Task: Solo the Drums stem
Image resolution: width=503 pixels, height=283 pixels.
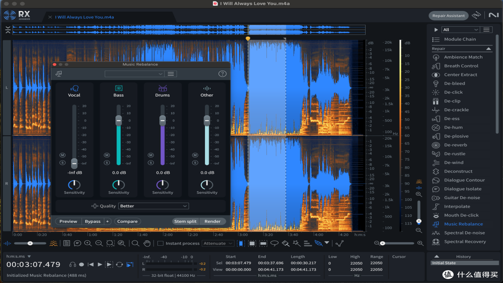Action: coord(151,163)
